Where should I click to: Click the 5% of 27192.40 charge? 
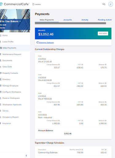tap(45, 62)
